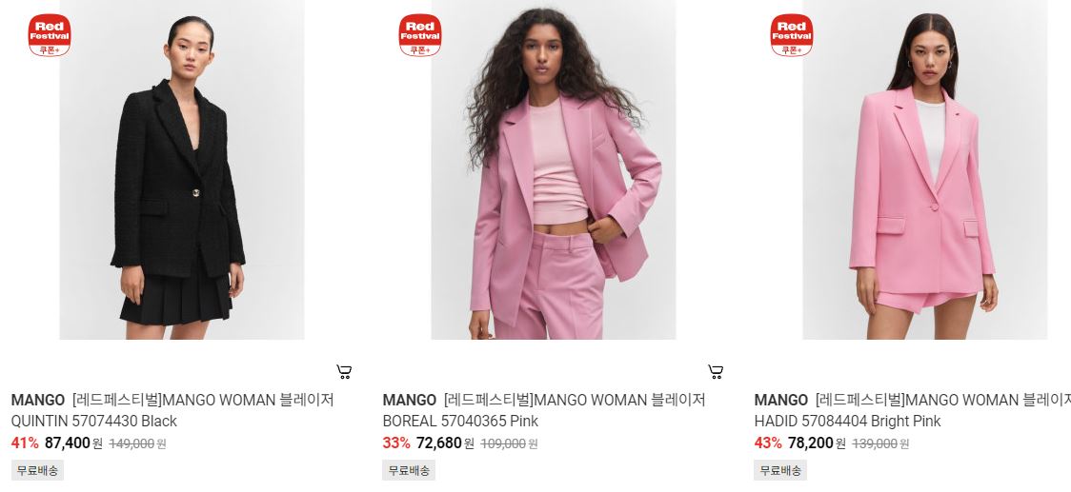Open the HADID bright pink blazer photo
Image resolution: width=1071 pixels, height=492 pixels.
point(925,169)
